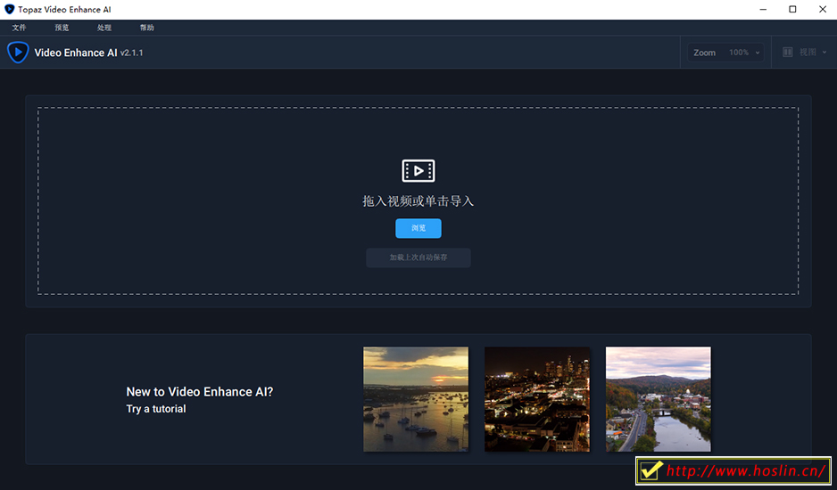This screenshot has width=837, height=490.
Task: Click the 拖入视频或单击导入 text
Action: coord(418,201)
